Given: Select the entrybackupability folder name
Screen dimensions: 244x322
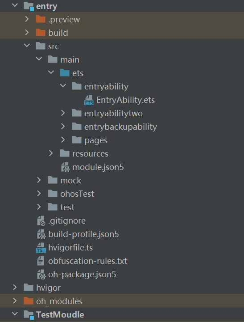Looking at the screenshot, I should pos(121,127).
